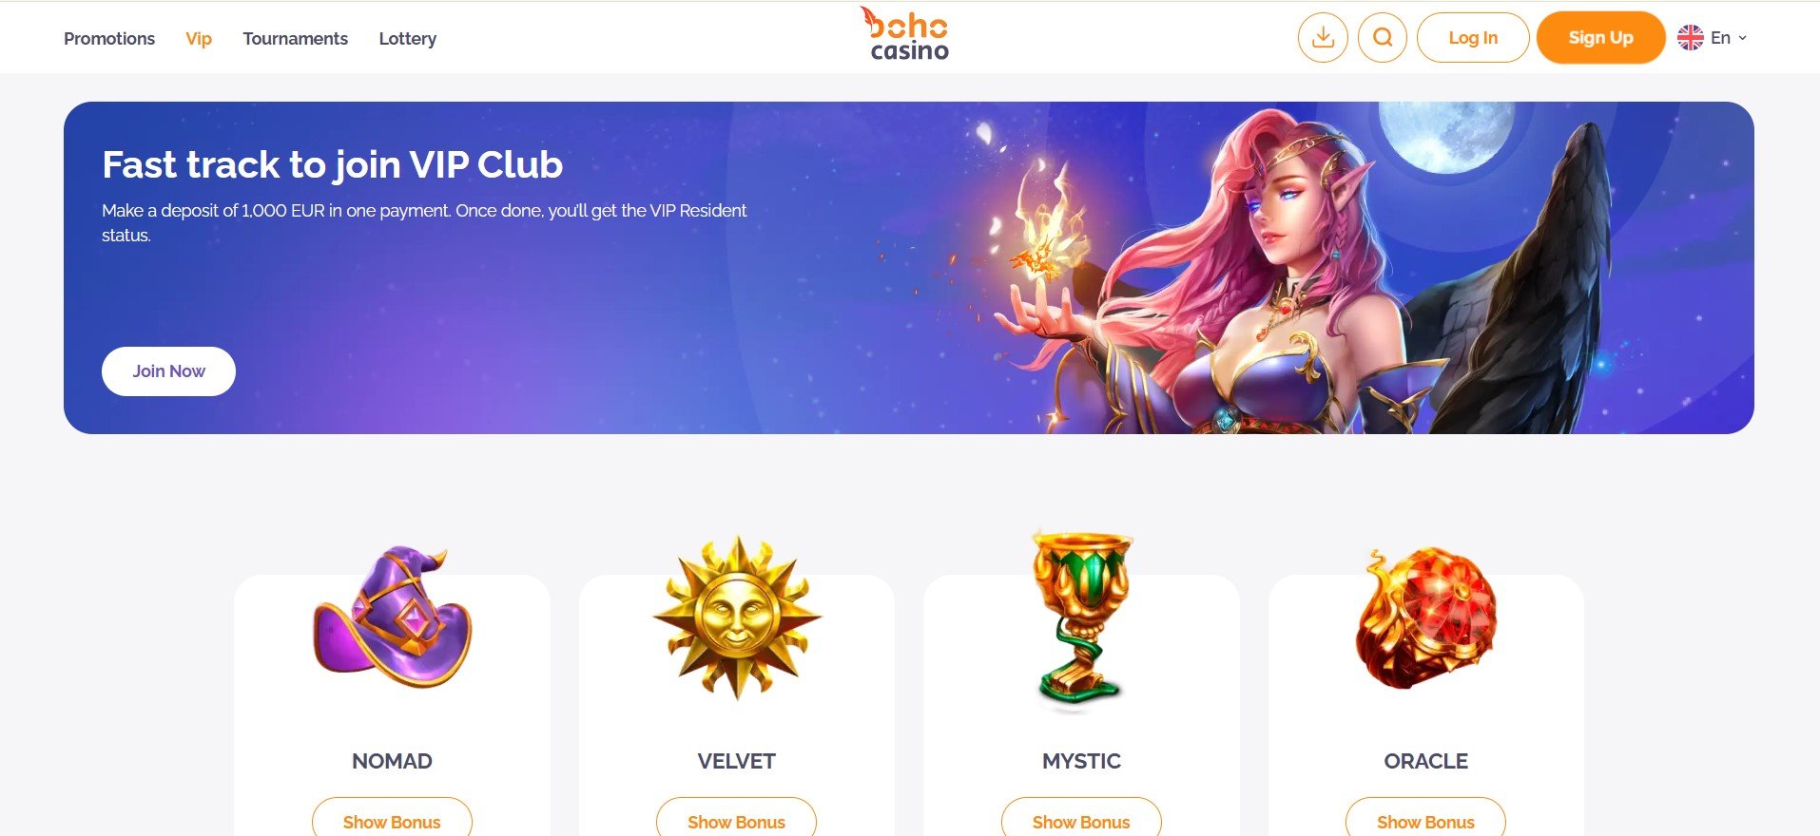Select the Vip menu item
The image size is (1820, 836).
pos(199,39)
